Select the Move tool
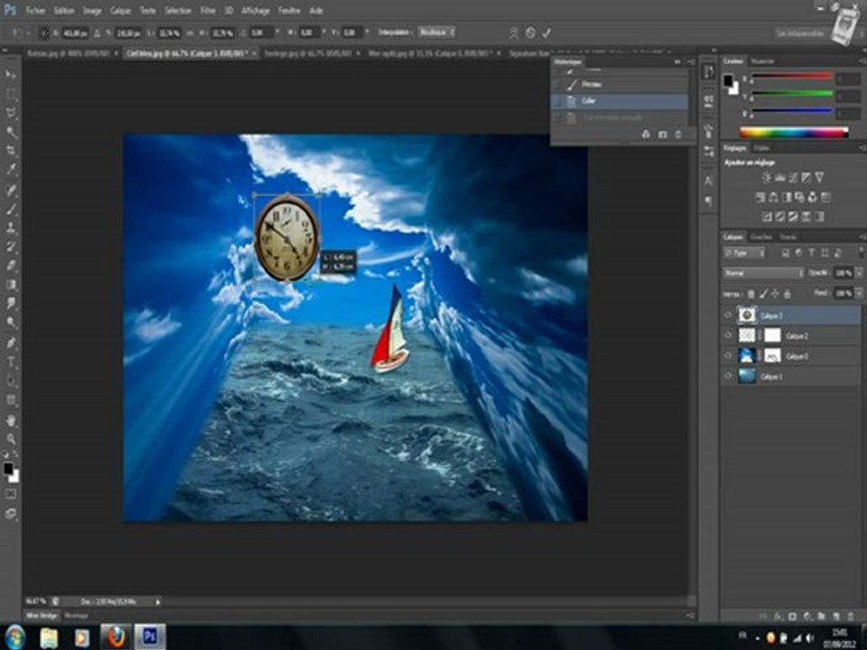The image size is (867, 650). pyautogui.click(x=11, y=75)
